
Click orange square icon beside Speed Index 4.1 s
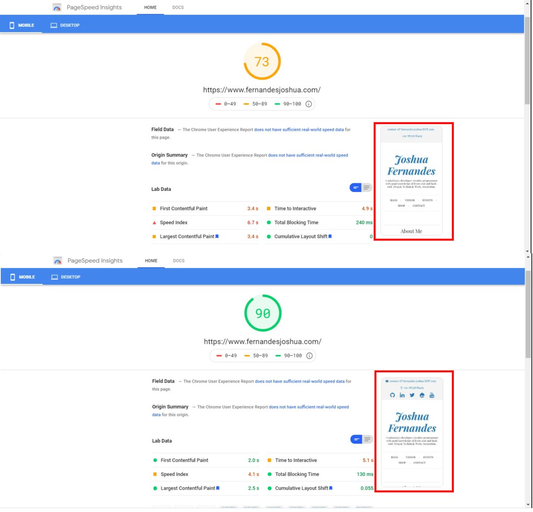(155, 474)
